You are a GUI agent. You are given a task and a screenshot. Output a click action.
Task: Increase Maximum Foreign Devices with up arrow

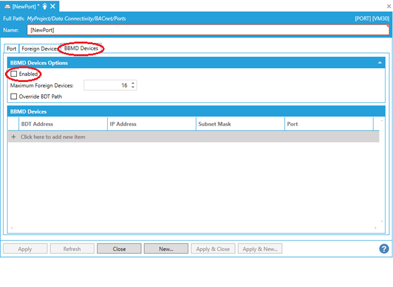(133, 83)
